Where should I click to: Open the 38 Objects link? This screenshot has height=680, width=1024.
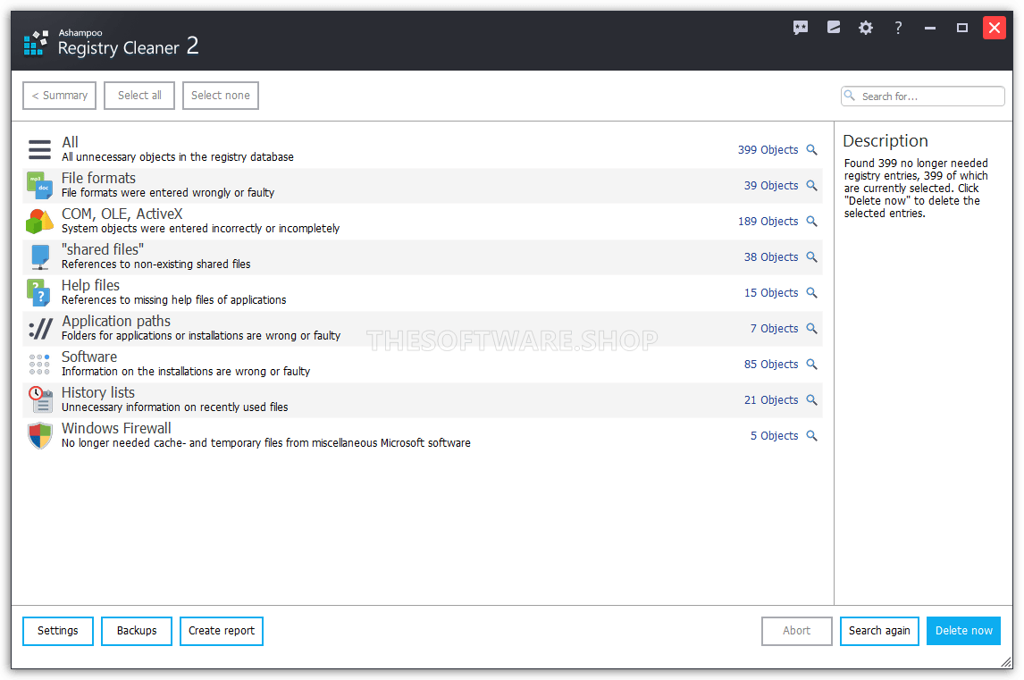pos(771,256)
